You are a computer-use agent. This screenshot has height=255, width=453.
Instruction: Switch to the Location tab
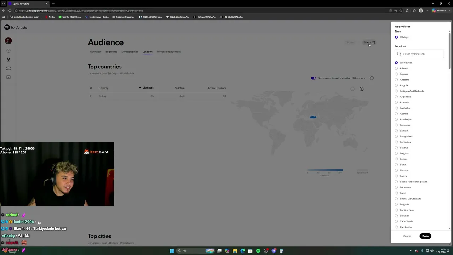147,52
